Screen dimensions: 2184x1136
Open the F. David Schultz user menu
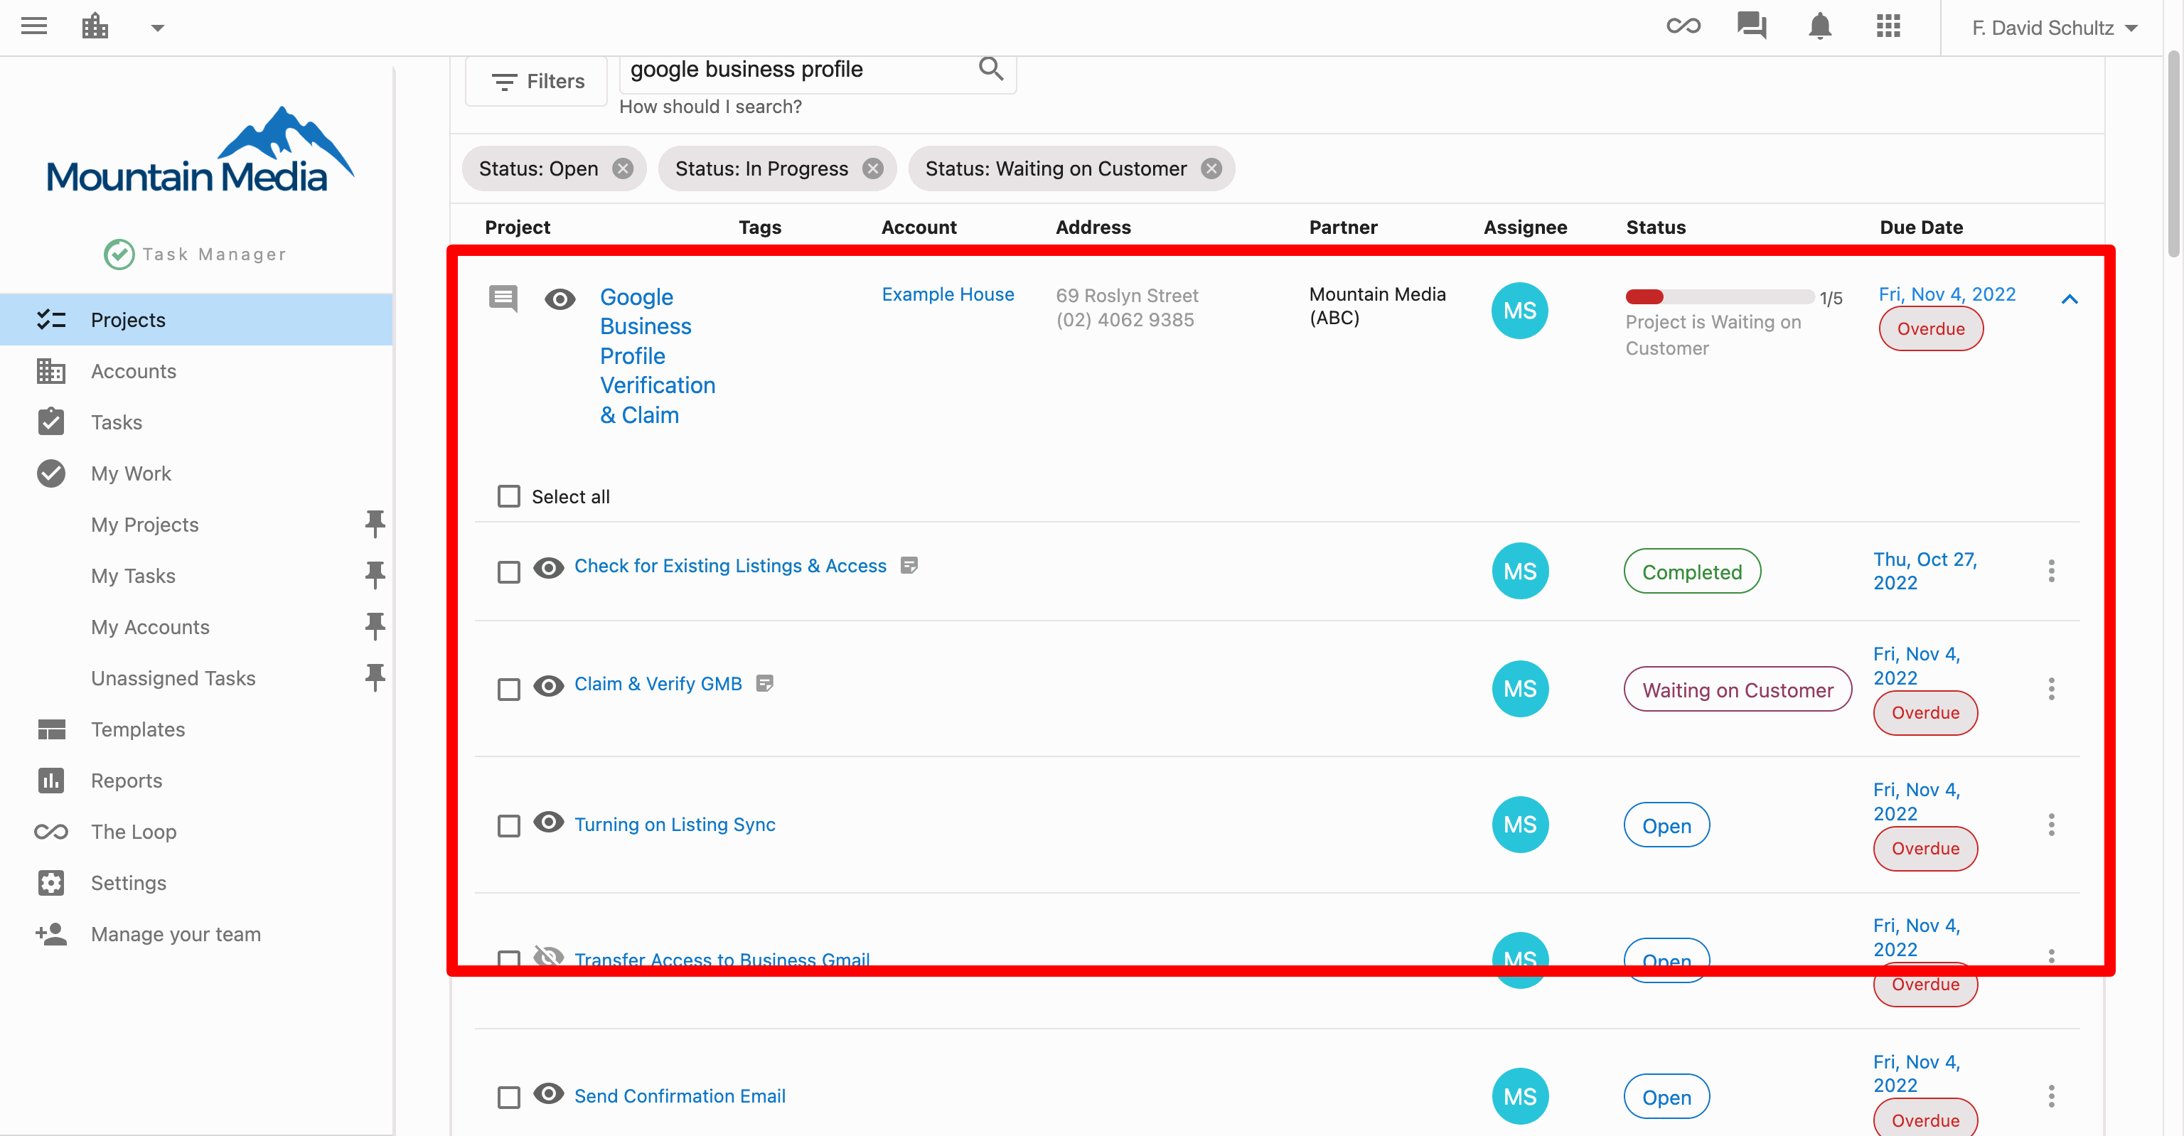coord(2055,28)
